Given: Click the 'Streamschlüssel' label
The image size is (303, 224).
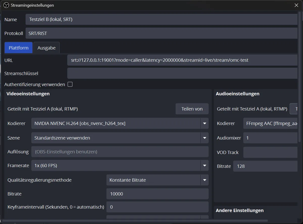Looking at the screenshot, I should tap(21, 73).
